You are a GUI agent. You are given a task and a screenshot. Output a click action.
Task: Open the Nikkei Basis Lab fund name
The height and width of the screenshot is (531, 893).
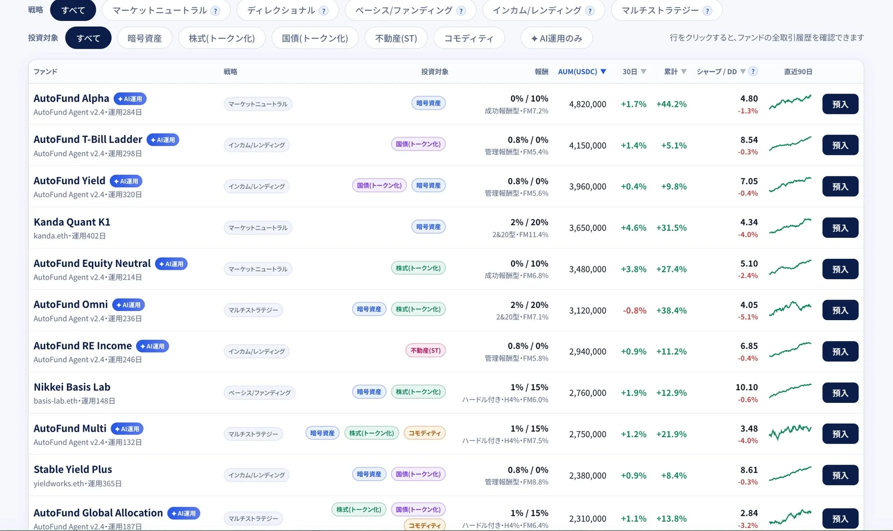click(x=72, y=387)
